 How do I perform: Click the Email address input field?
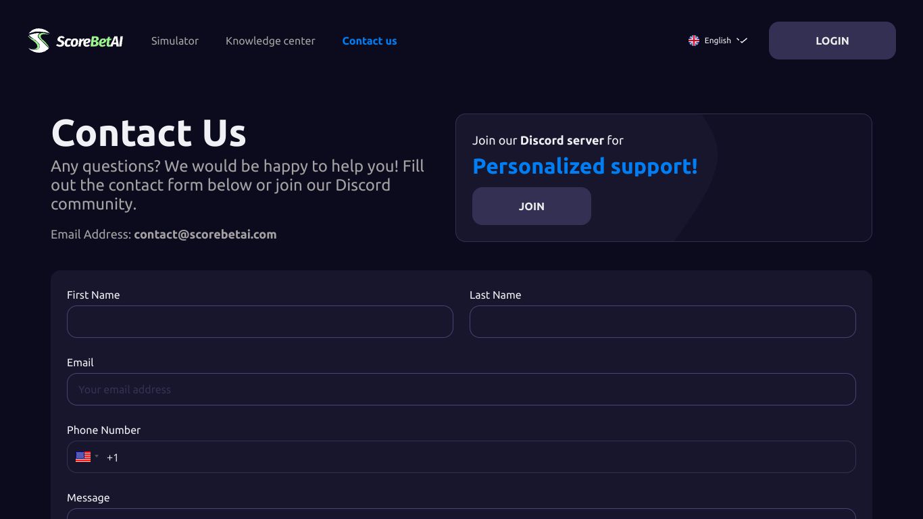[x=461, y=389]
